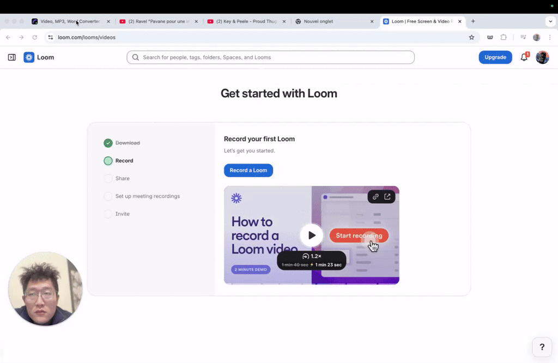Open the media control icon in toolbar
The width and height of the screenshot is (558, 363).
523,38
